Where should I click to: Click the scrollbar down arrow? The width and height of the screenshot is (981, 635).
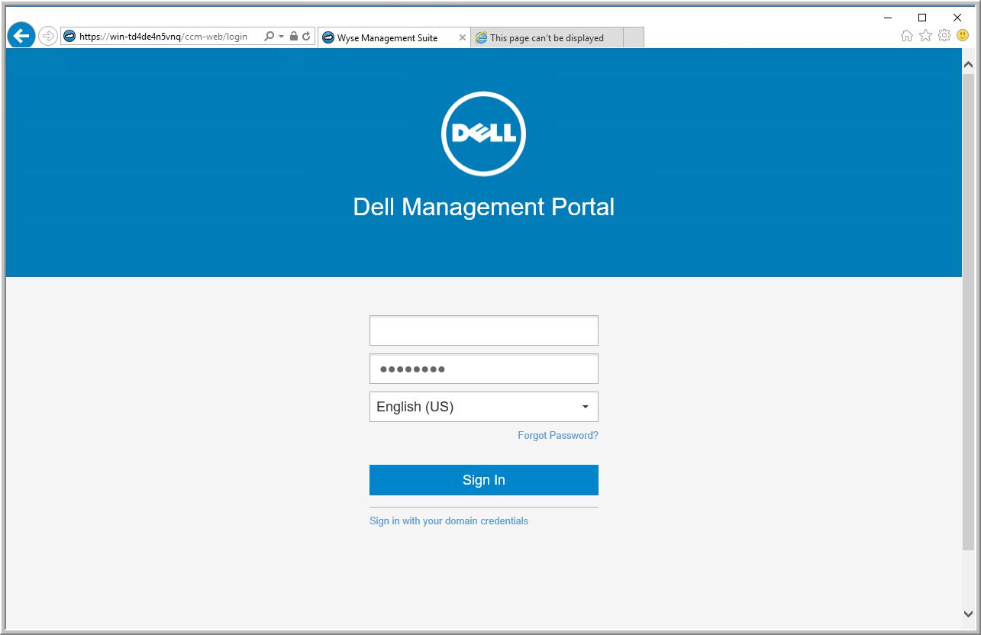click(x=969, y=613)
